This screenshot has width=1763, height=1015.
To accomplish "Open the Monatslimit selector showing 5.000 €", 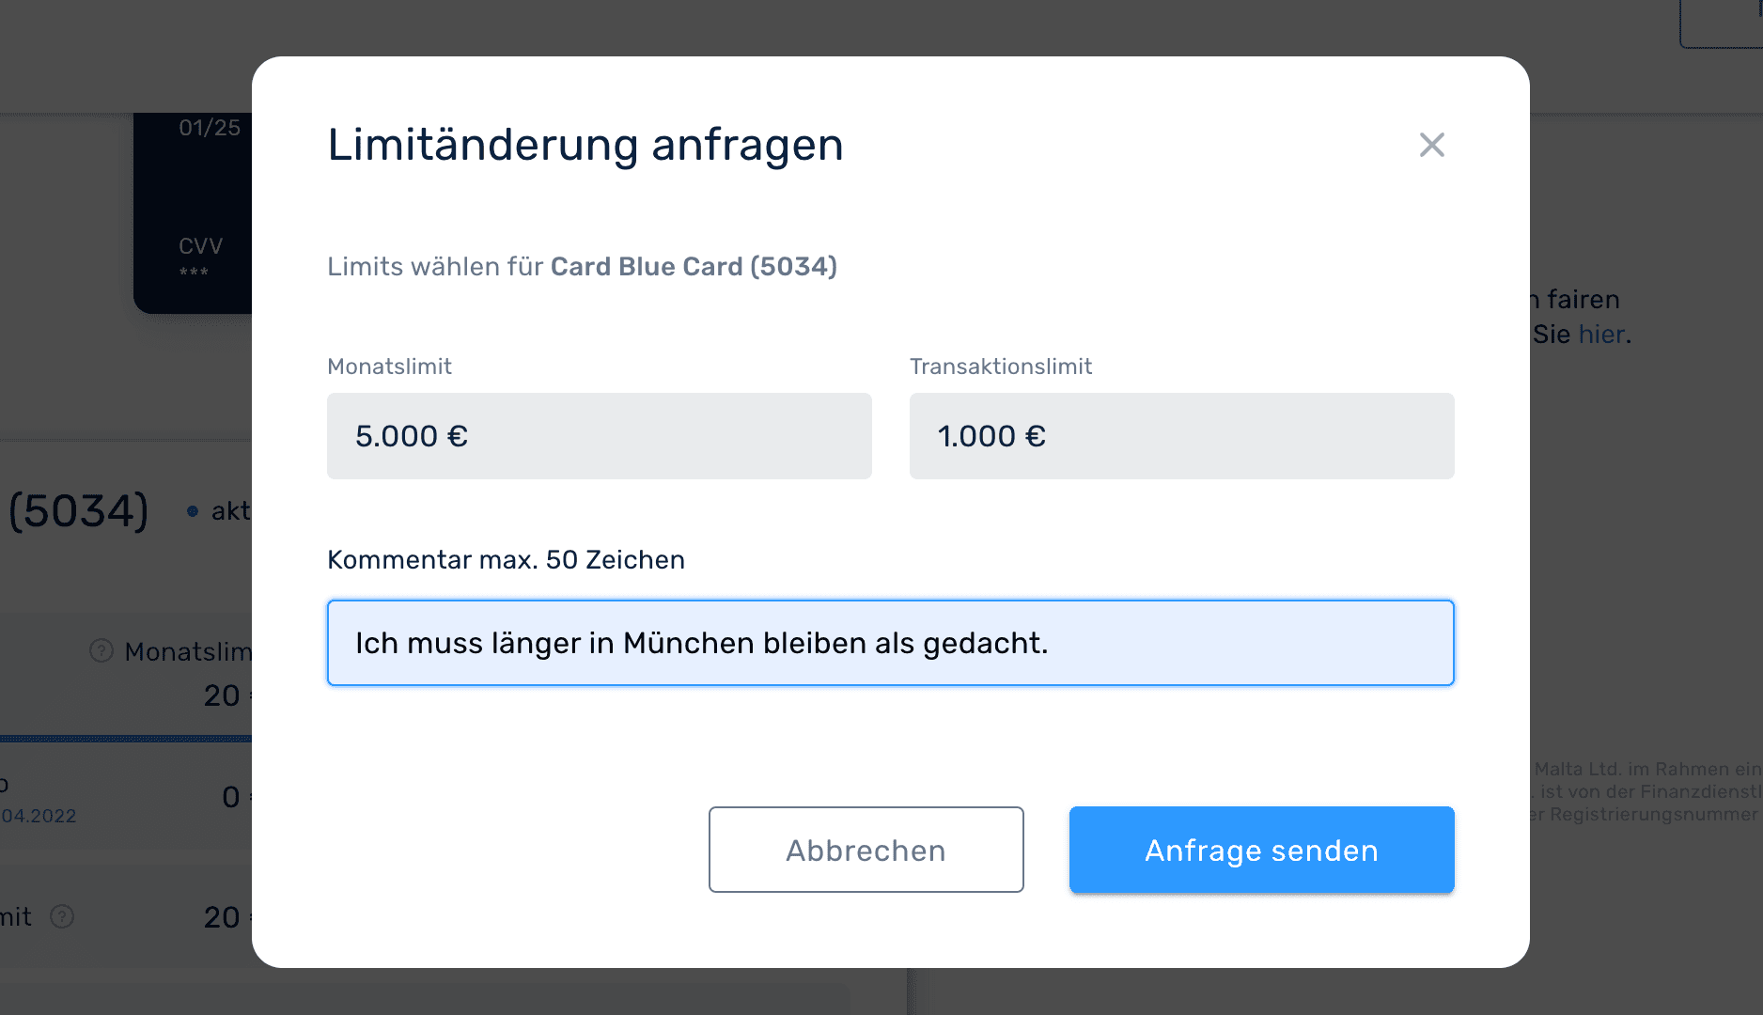I will point(599,435).
